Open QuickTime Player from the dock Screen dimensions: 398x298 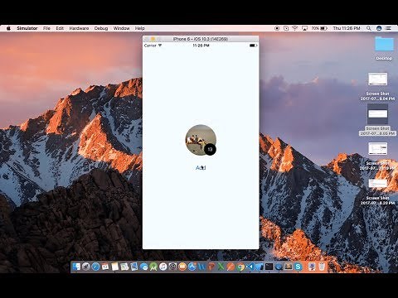coord(279,267)
